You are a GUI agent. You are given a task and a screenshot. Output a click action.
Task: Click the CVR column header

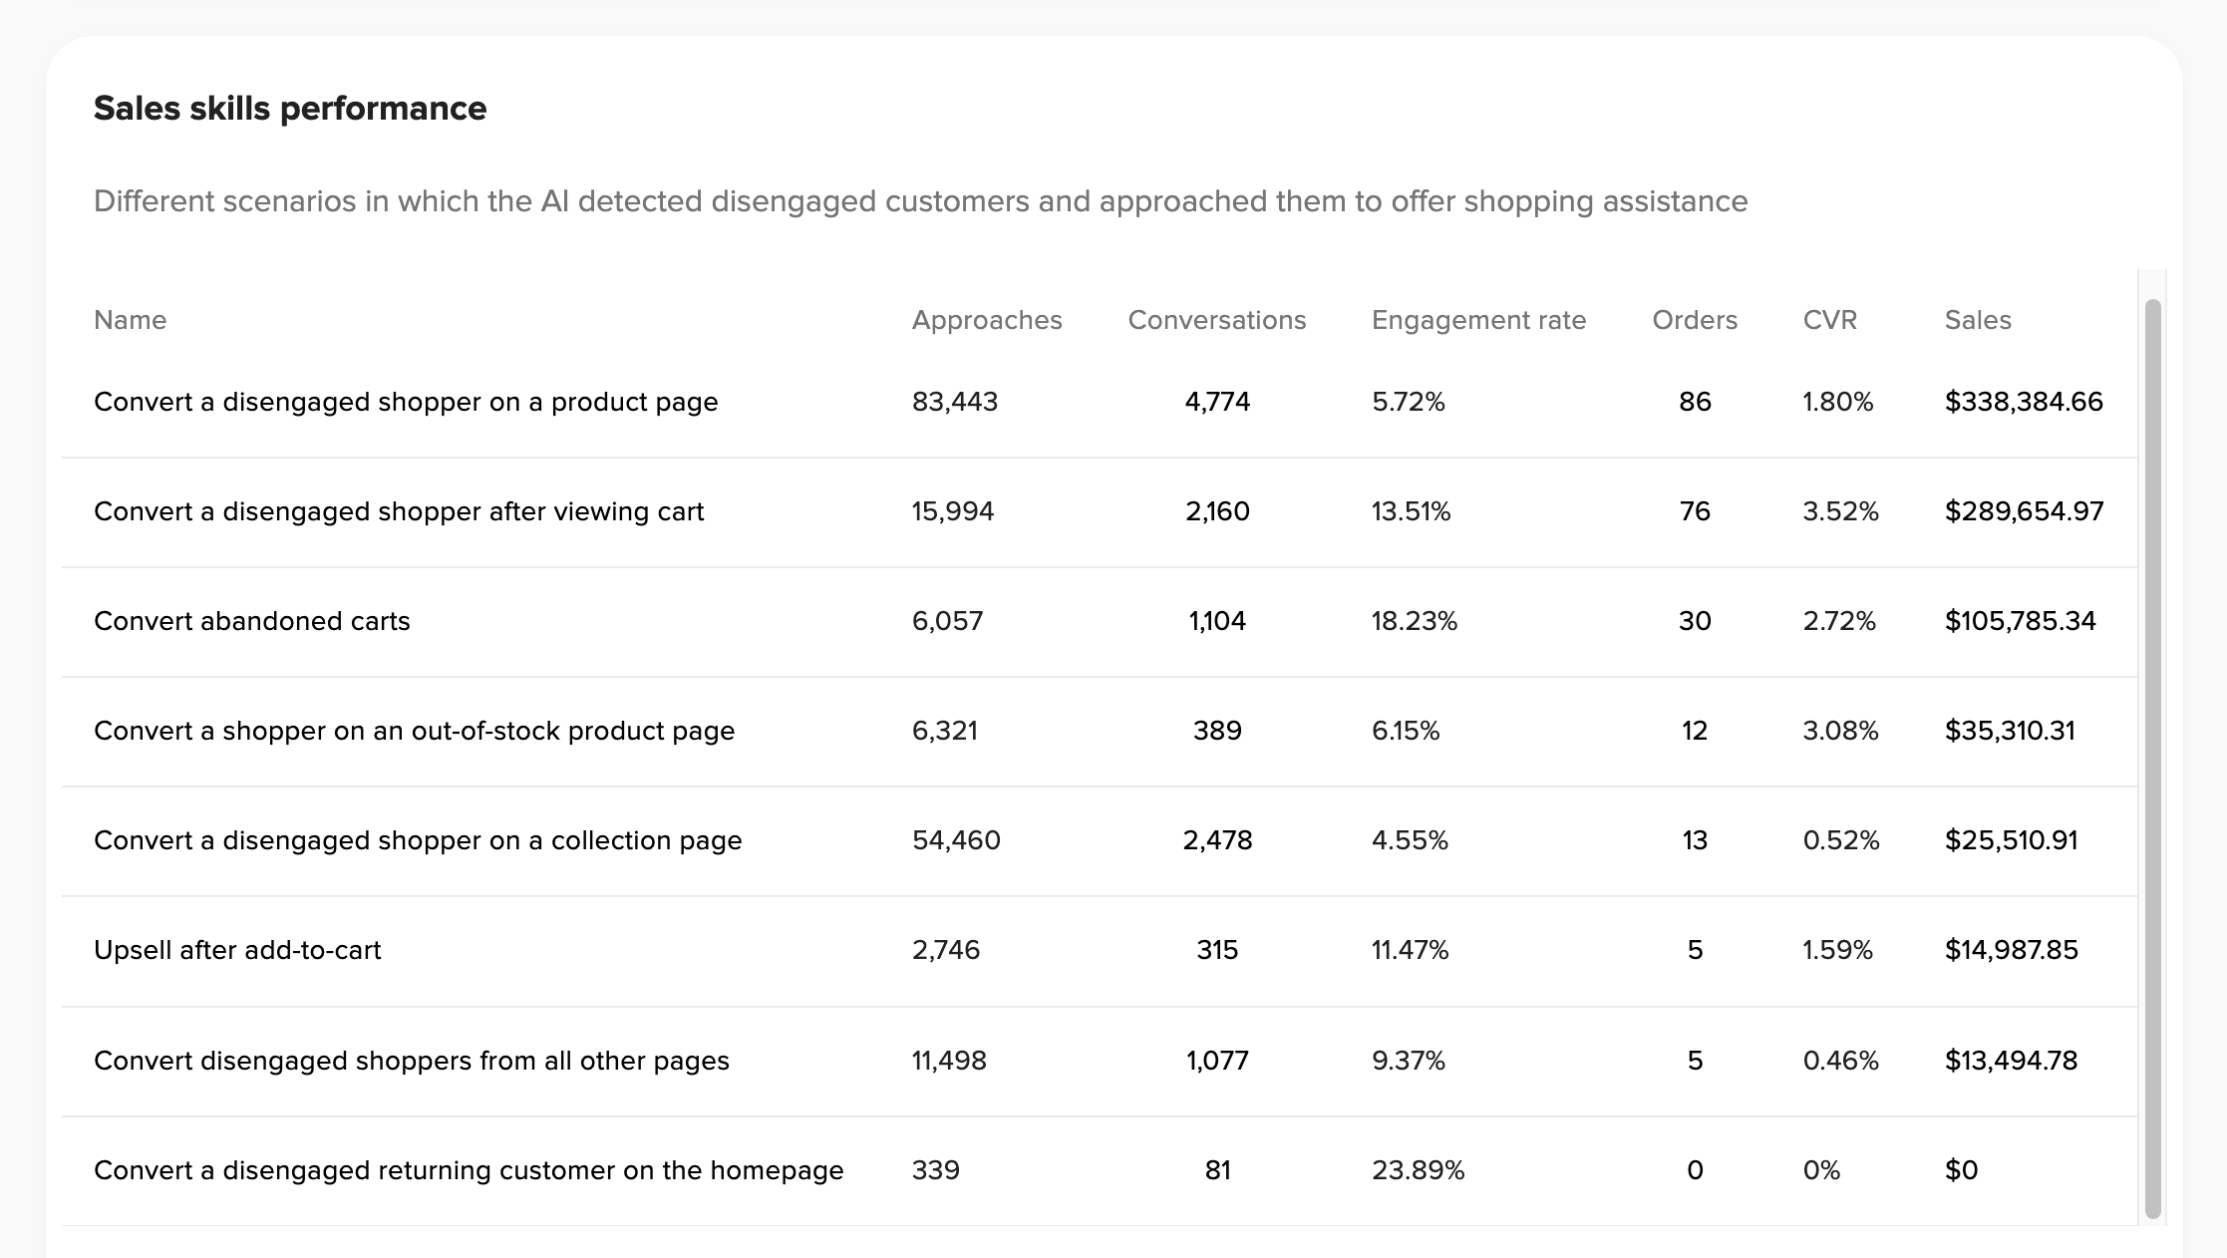tap(1829, 320)
